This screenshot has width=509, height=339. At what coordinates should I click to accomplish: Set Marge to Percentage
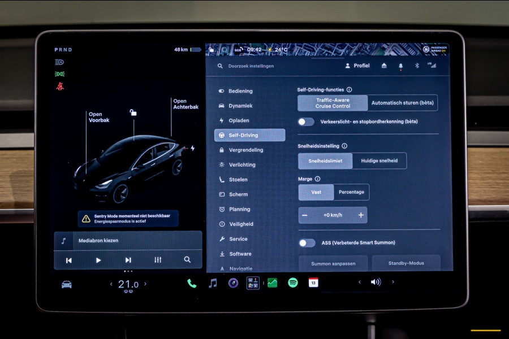point(351,192)
